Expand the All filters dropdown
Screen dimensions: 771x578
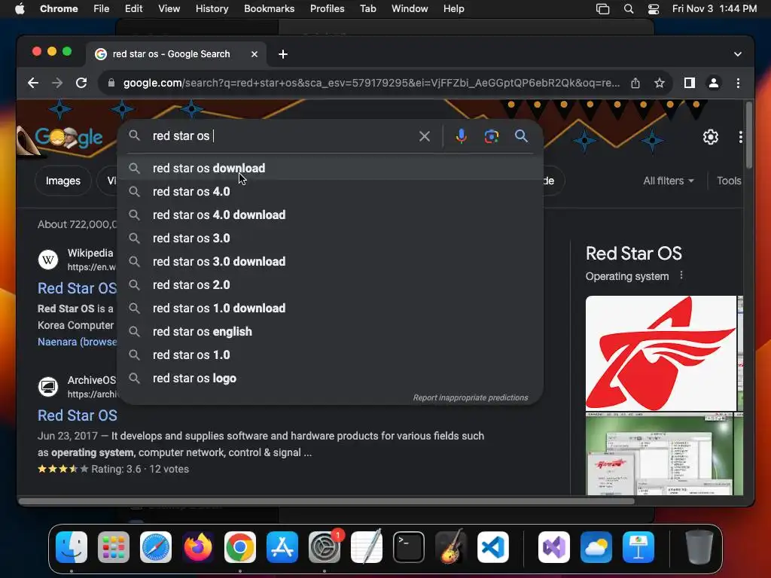click(669, 181)
